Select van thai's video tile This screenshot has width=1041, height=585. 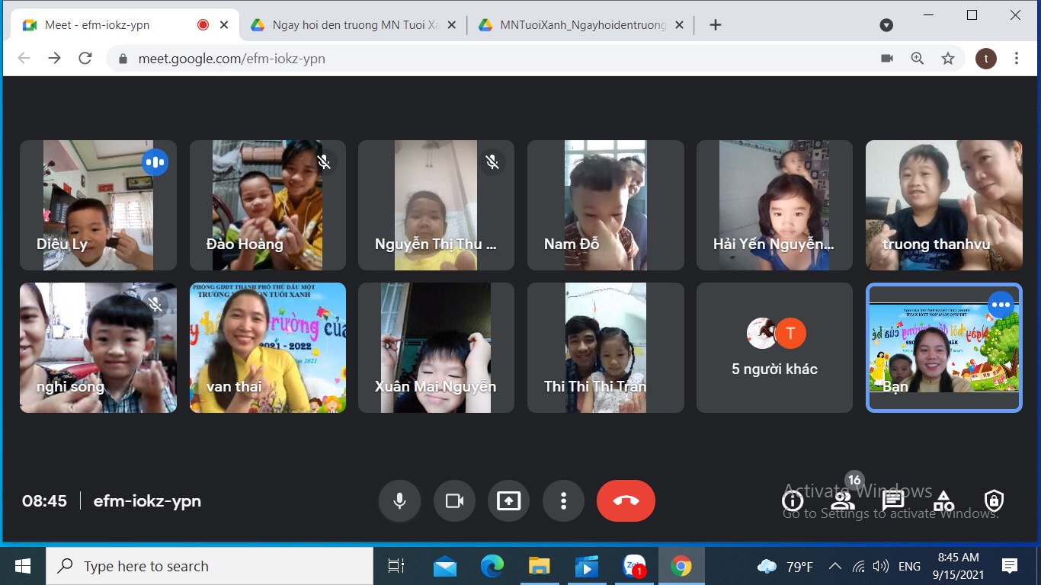point(267,348)
